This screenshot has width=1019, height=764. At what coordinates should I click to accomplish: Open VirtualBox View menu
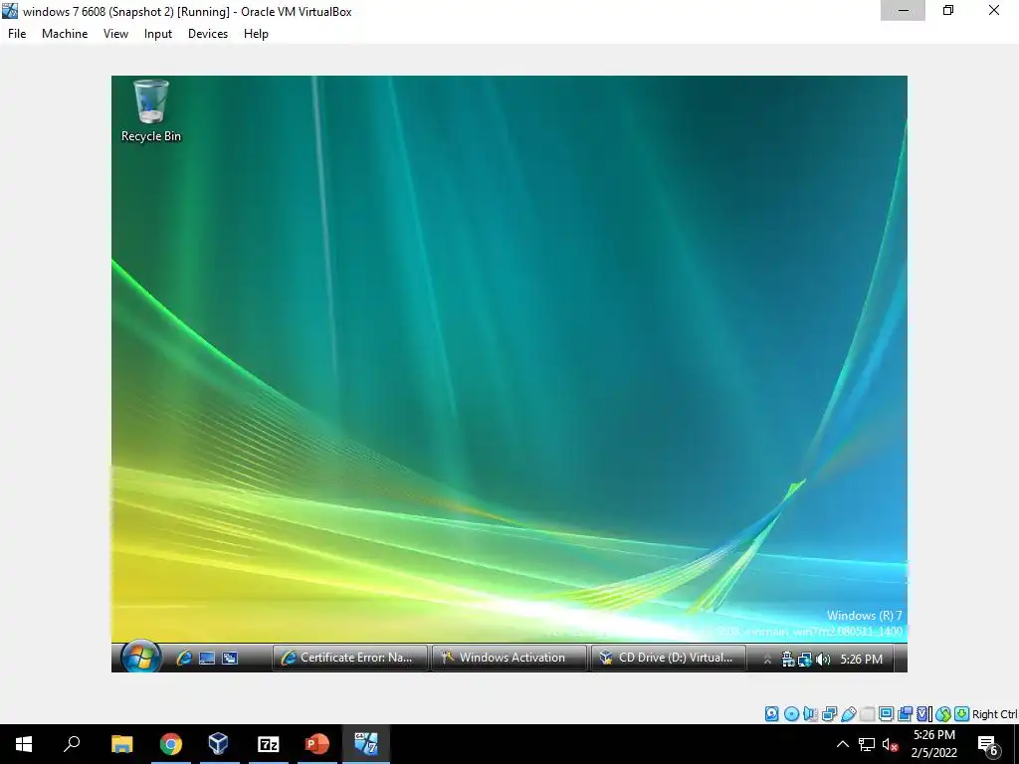[115, 34]
